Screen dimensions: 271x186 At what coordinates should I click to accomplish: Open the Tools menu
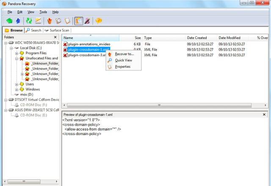coord(43,12)
